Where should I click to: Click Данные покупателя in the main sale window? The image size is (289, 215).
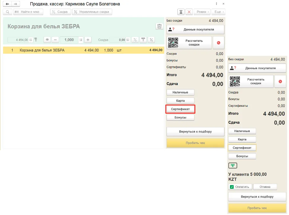coord(195,29)
